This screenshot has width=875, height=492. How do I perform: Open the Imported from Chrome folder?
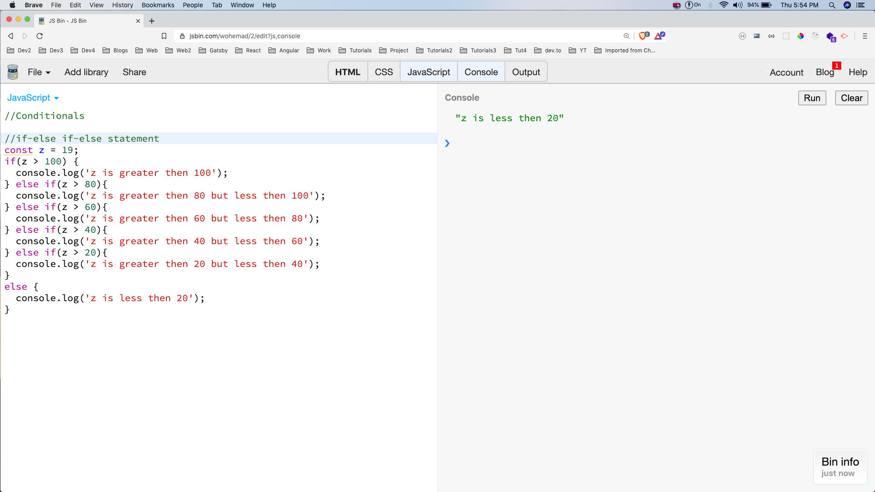point(625,51)
